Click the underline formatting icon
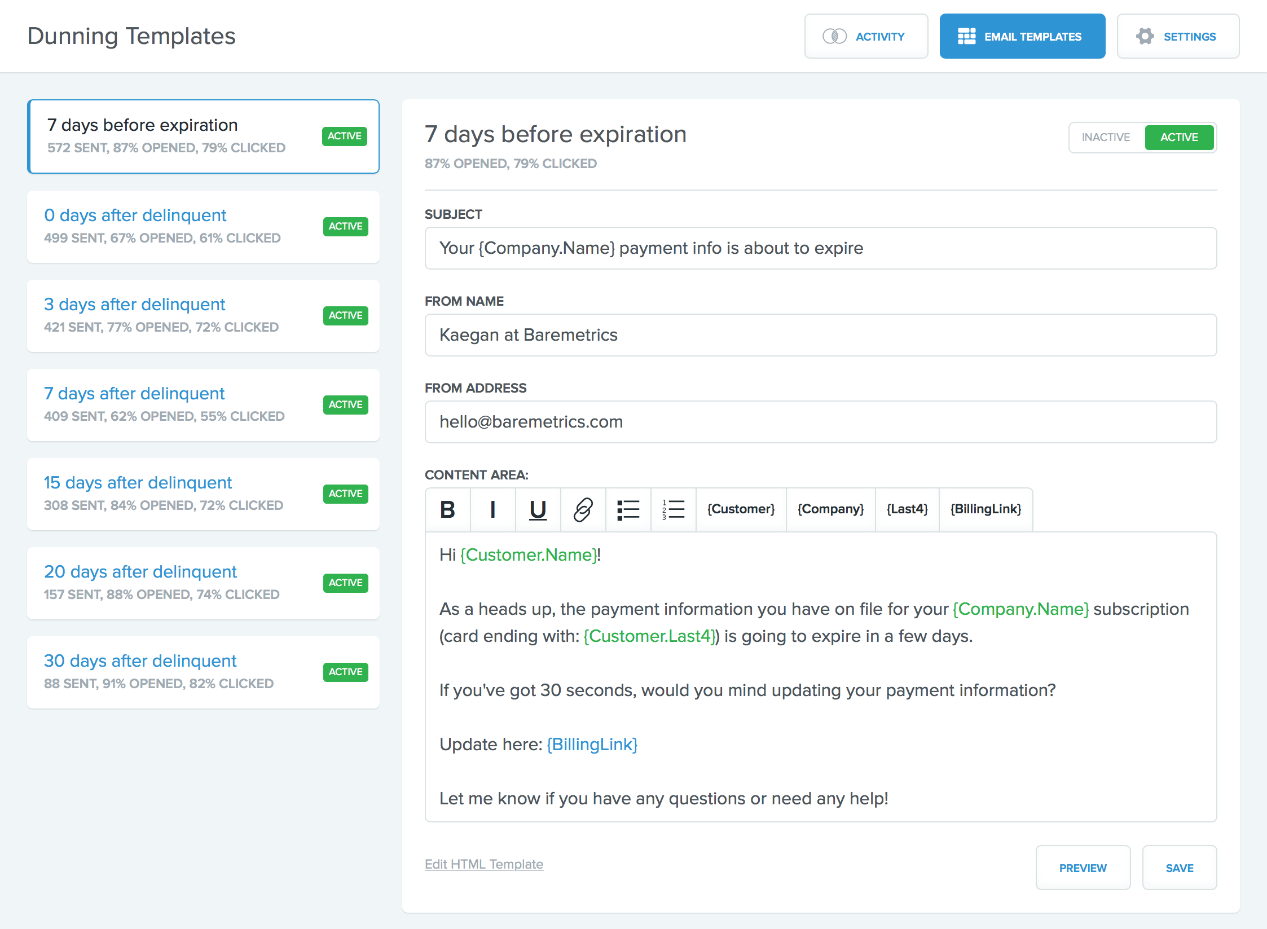Screen dimensions: 1267x929 coord(538,509)
